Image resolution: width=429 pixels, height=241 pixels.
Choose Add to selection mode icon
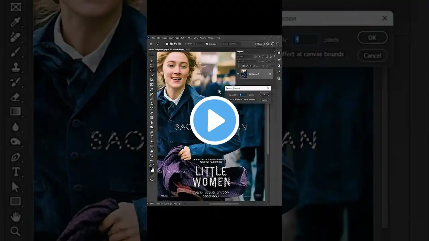click(171, 44)
